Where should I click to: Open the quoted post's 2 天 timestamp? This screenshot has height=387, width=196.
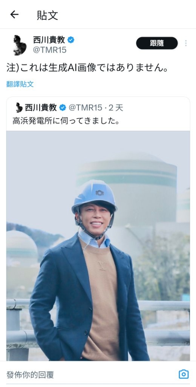(116, 108)
